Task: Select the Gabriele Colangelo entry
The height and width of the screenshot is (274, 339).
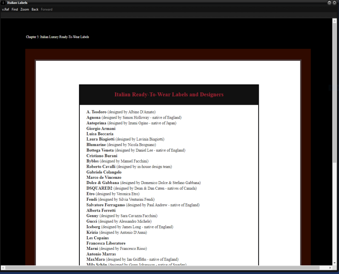Action: pos(104,172)
